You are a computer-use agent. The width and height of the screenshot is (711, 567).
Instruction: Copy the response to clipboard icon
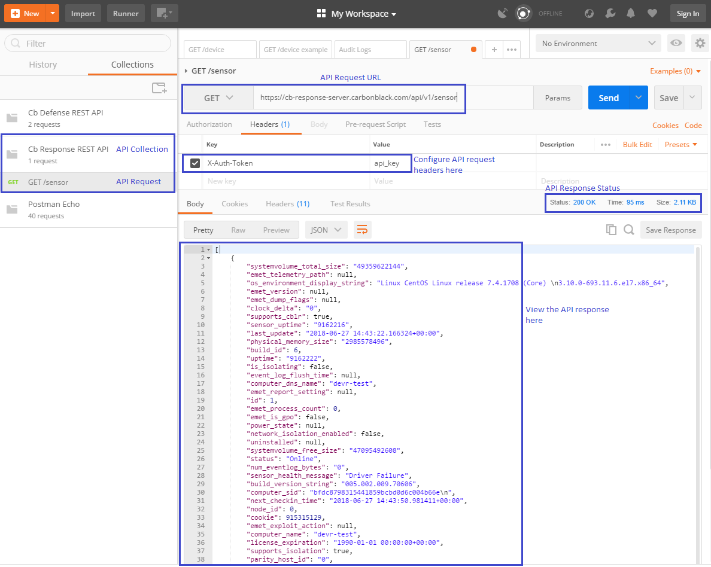pyautogui.click(x=611, y=230)
